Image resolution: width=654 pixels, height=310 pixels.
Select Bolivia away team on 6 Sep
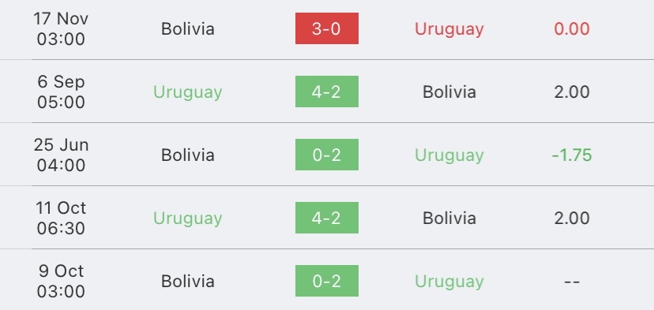coord(449,92)
